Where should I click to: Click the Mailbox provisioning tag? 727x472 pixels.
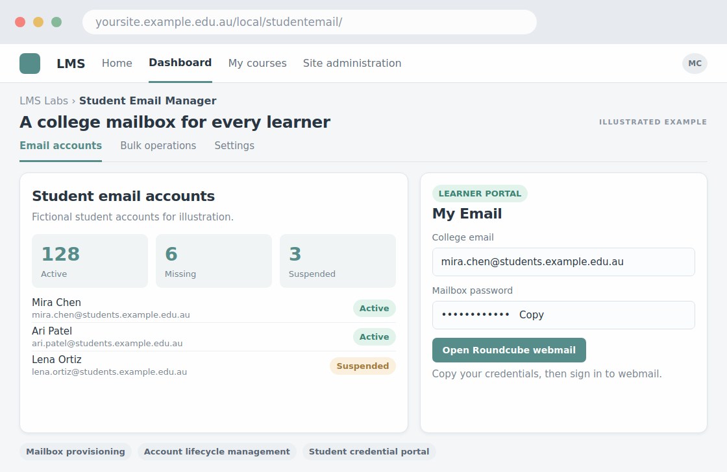pyautogui.click(x=75, y=452)
